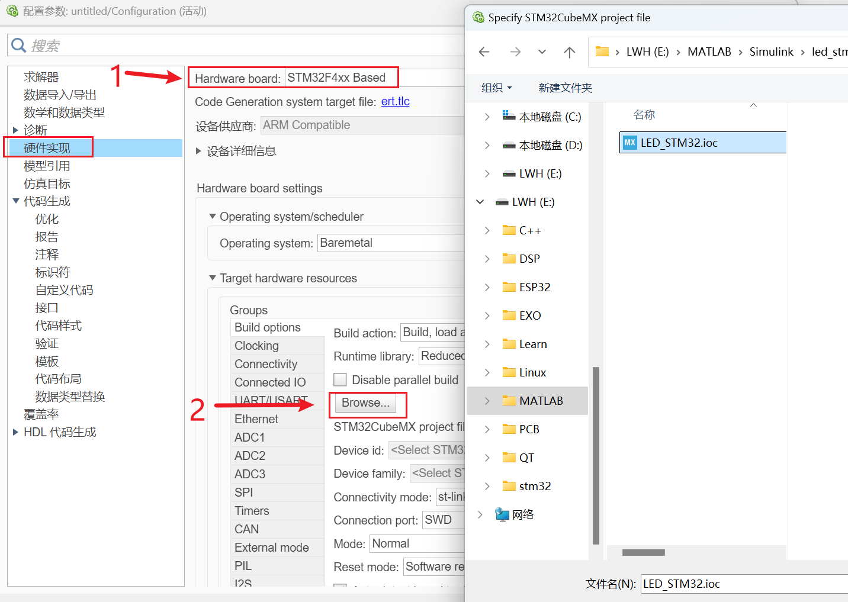Click the Browse... button

tap(365, 403)
